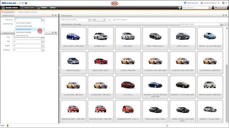Expand the filter criteria dropdown arrow
Screen dimensions: 229x128
221,24
